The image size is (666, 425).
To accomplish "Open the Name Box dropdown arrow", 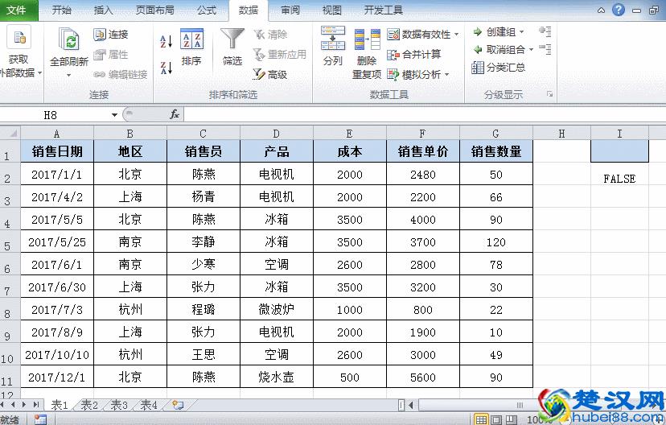I will coord(114,115).
